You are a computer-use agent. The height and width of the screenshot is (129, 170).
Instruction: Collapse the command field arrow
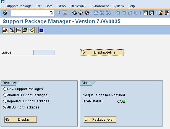[59, 13]
